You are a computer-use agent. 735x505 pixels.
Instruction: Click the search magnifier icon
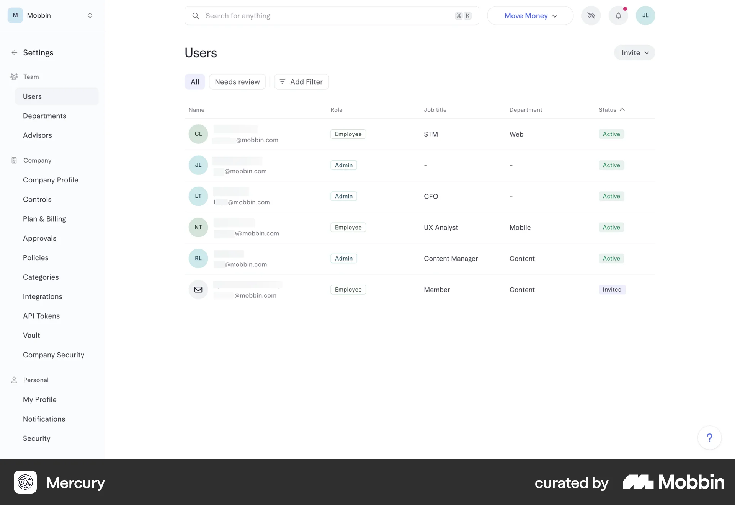195,16
